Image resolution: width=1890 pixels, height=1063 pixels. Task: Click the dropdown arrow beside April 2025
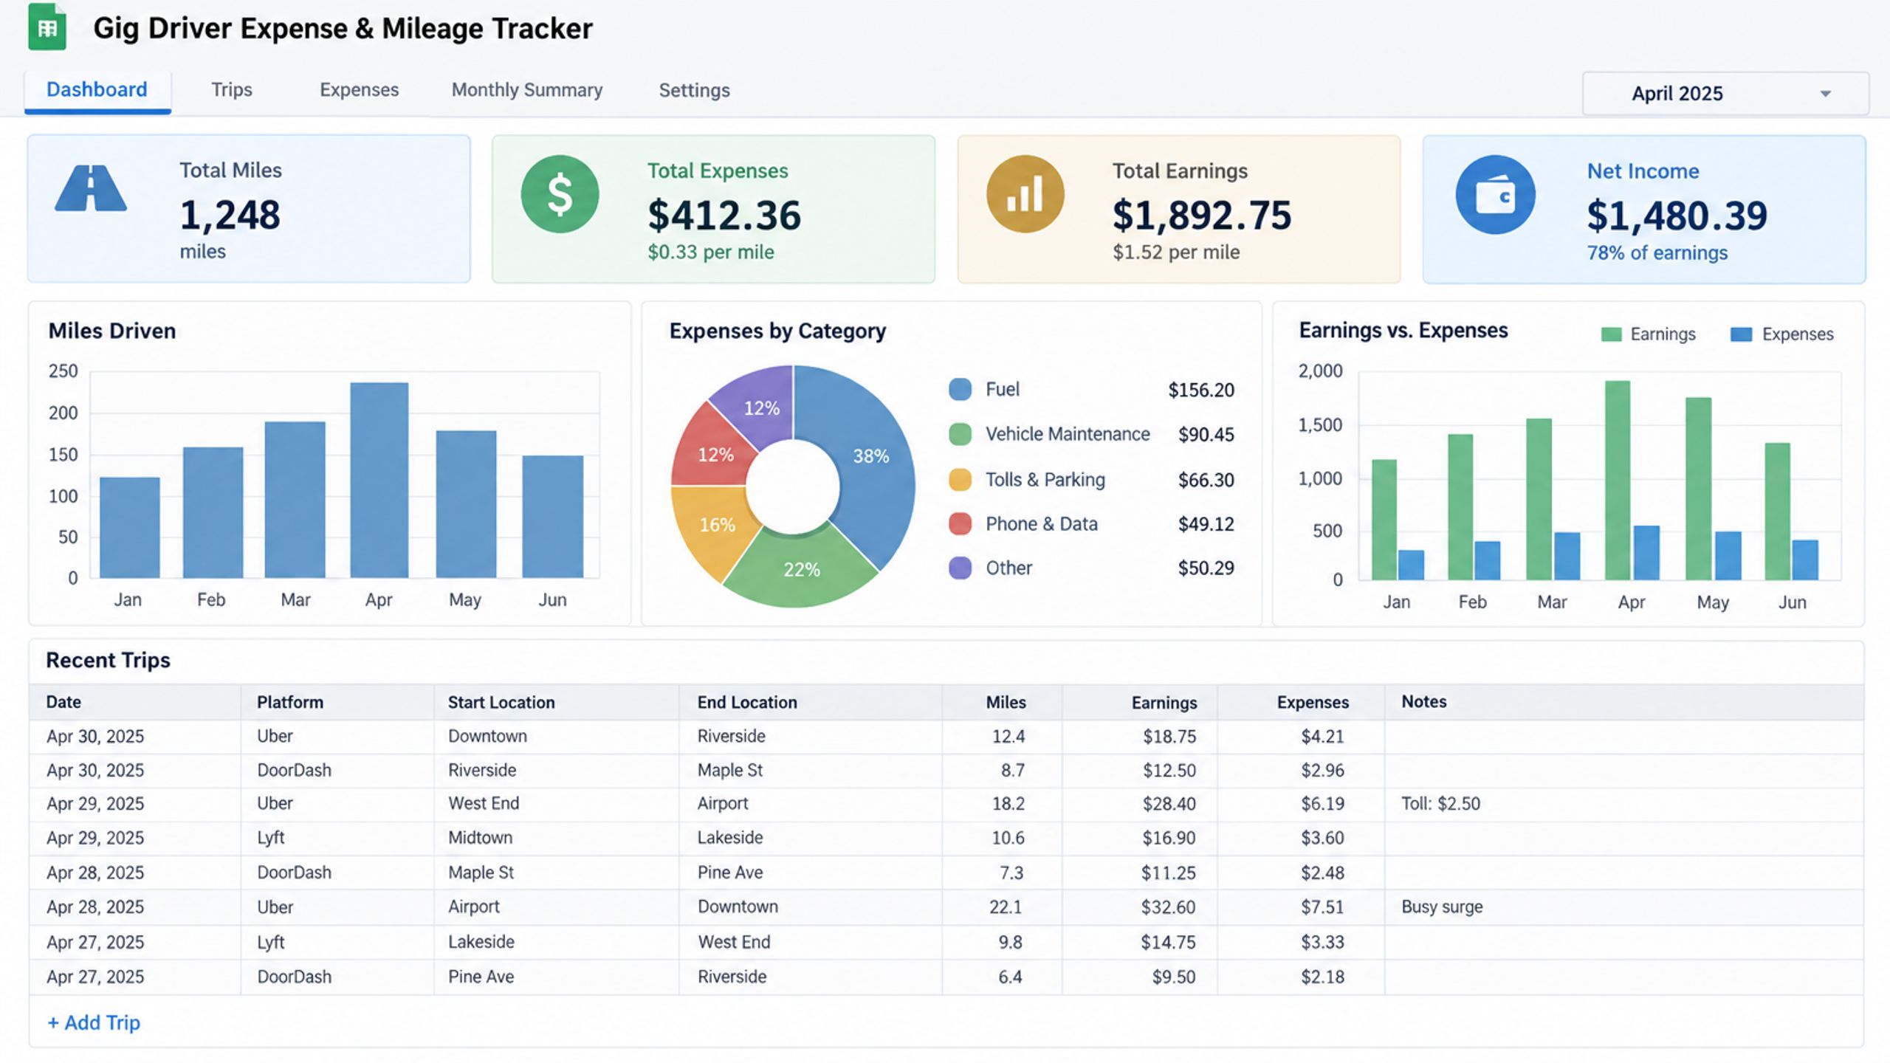1825,94
